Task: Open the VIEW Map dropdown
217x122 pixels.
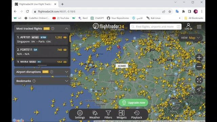Action: (x=191, y=38)
